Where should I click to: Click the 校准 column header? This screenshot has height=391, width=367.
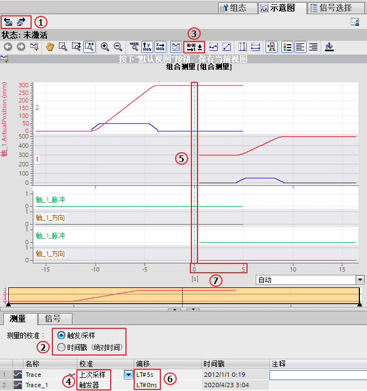105,364
